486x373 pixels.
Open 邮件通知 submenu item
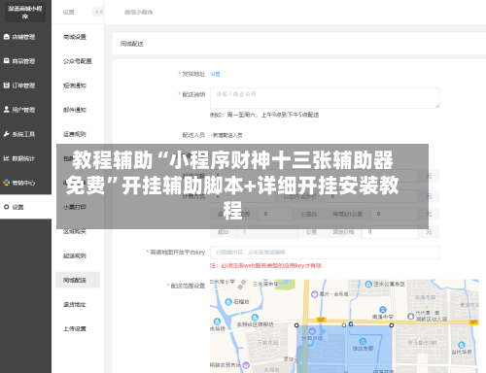pyautogui.click(x=75, y=110)
